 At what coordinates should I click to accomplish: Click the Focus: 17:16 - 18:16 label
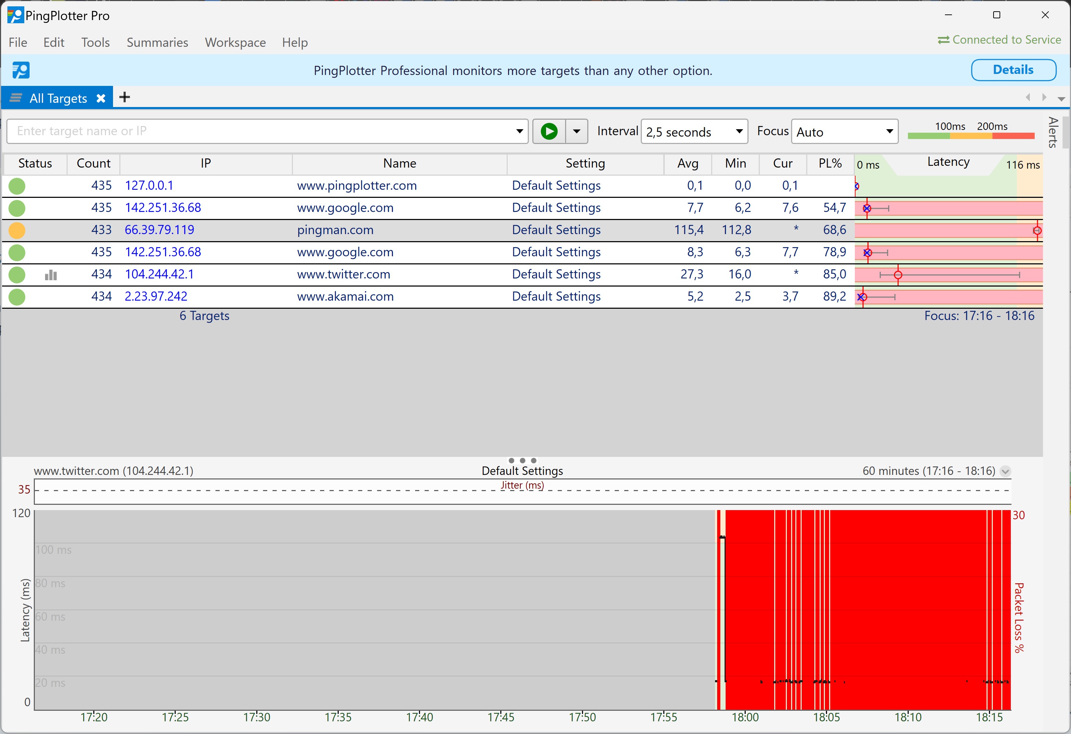click(x=979, y=316)
